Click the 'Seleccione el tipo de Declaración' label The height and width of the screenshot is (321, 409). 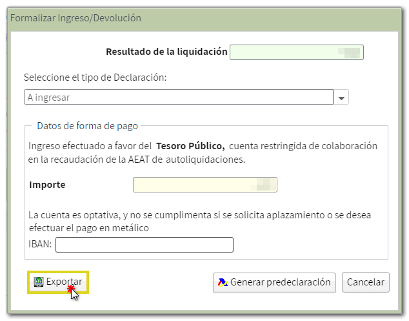pos(95,78)
